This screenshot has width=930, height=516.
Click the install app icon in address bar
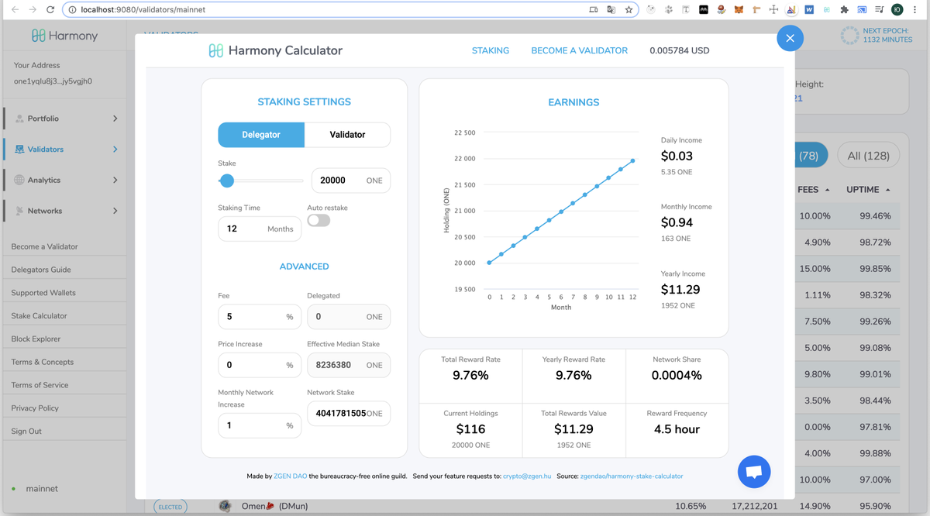click(x=593, y=10)
